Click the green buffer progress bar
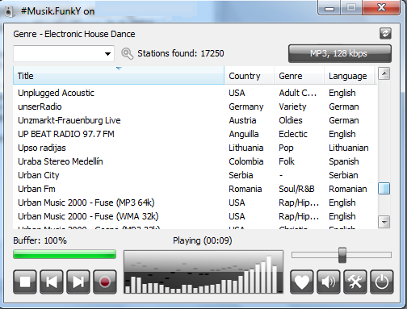Screen dimensions: 407x309 pos(65,254)
